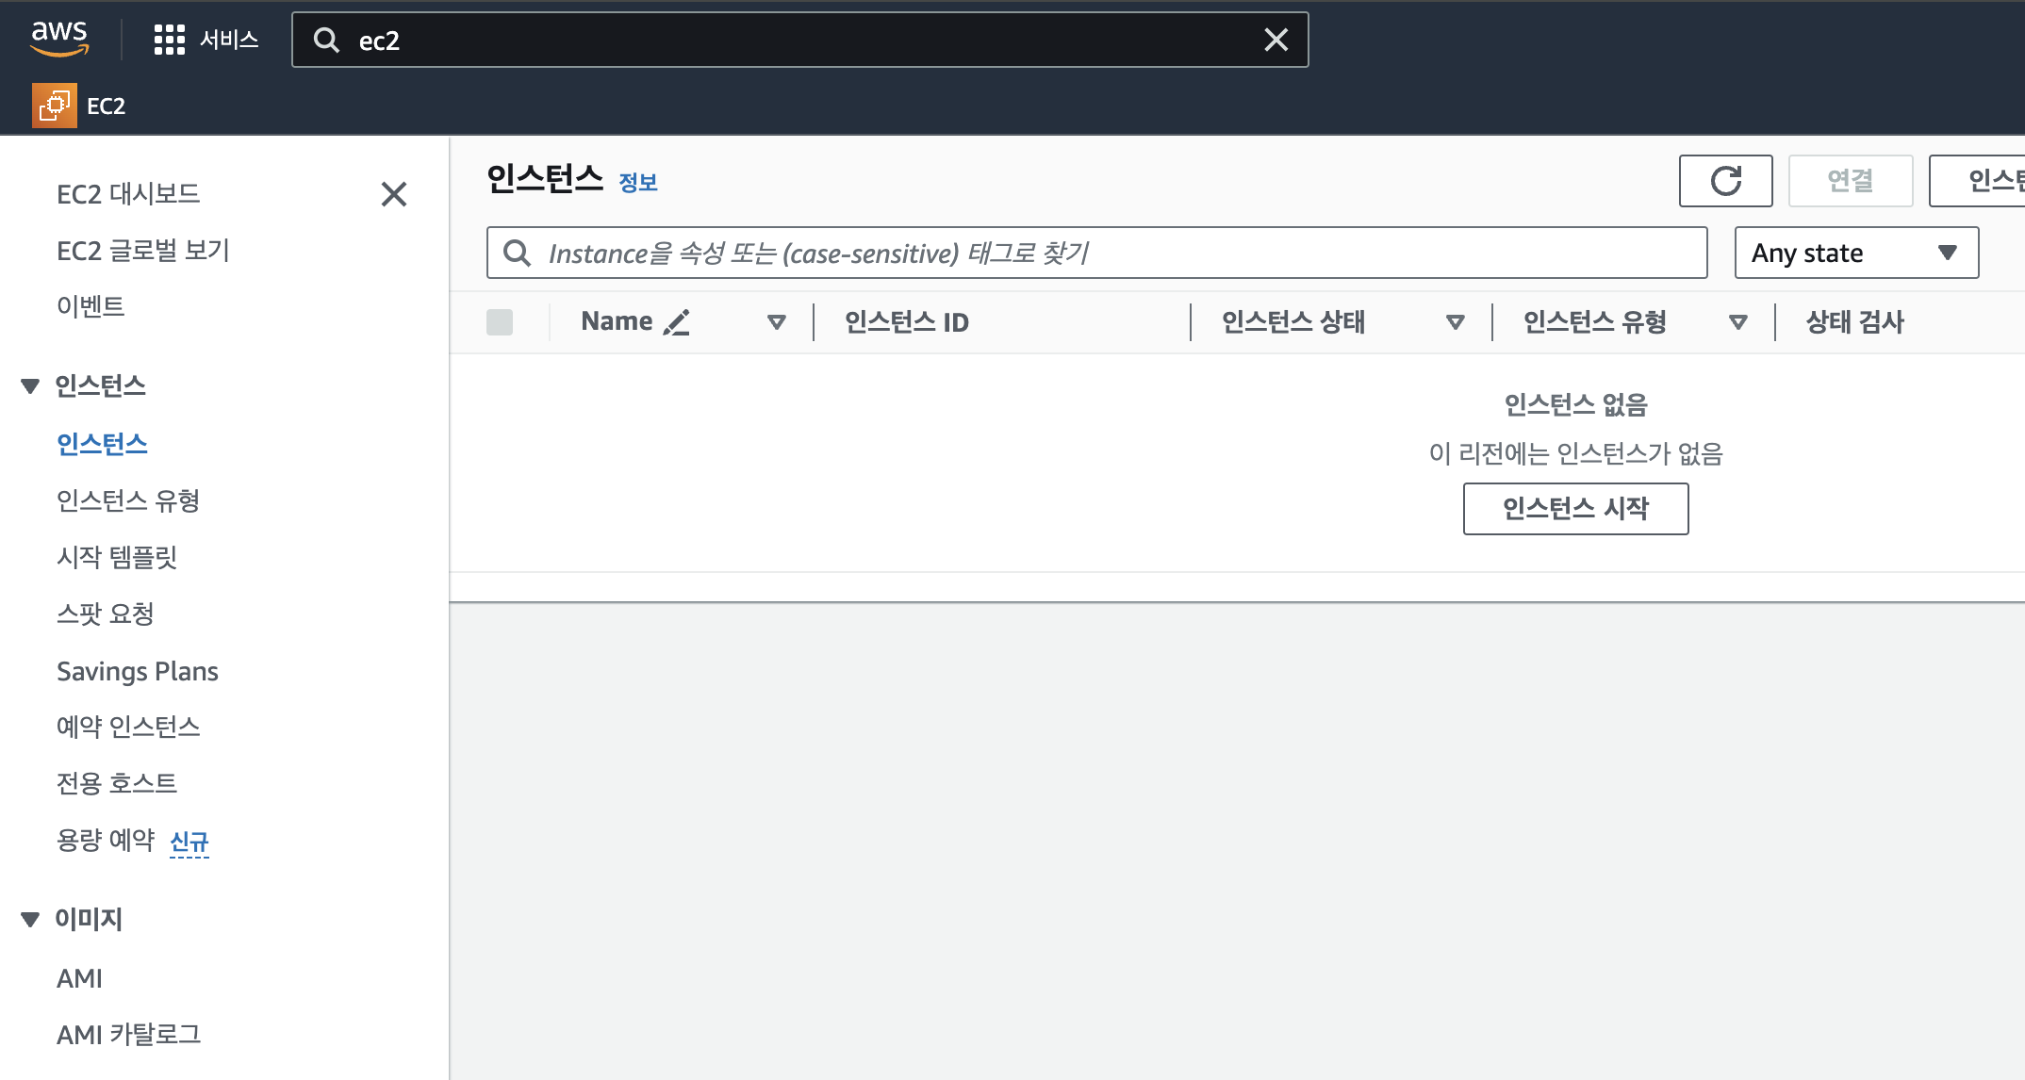The image size is (2025, 1080).
Task: Sort by 인스턴스 유형 column arrow
Action: [1737, 322]
